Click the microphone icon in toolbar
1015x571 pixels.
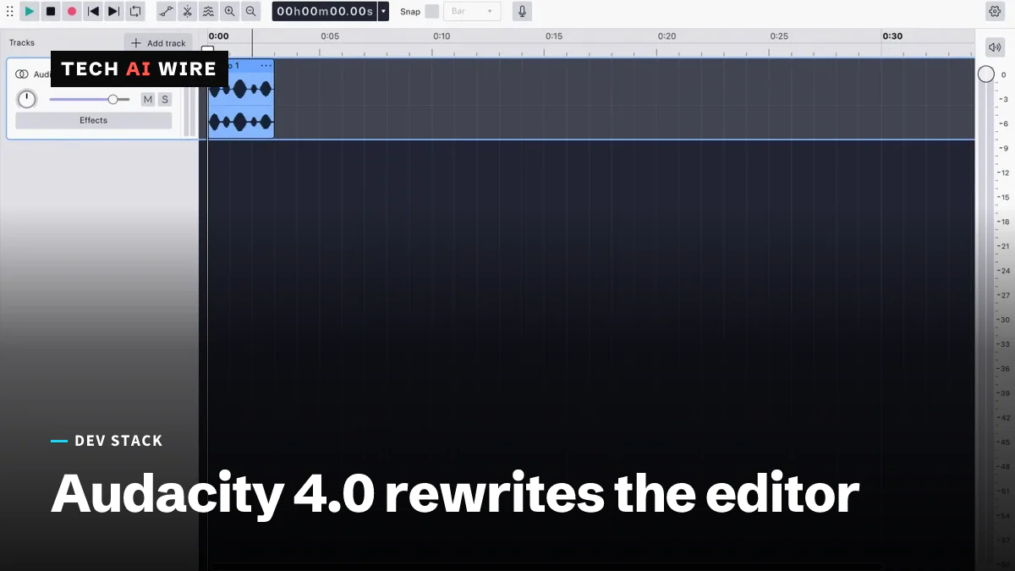click(x=522, y=11)
